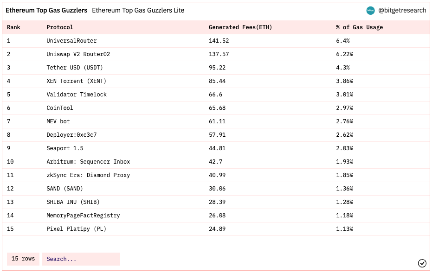Click the MEV bot protocol cell
The image size is (432, 273).
click(58, 121)
